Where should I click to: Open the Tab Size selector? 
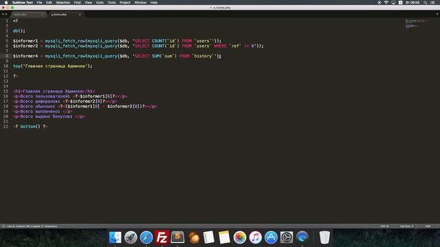[x=406, y=226]
